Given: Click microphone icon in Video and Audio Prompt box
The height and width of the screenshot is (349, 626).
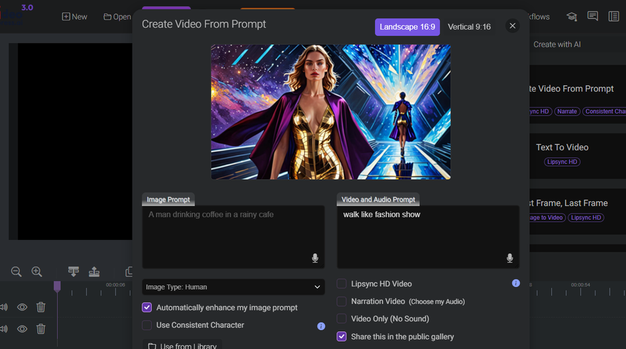Looking at the screenshot, I should point(510,258).
